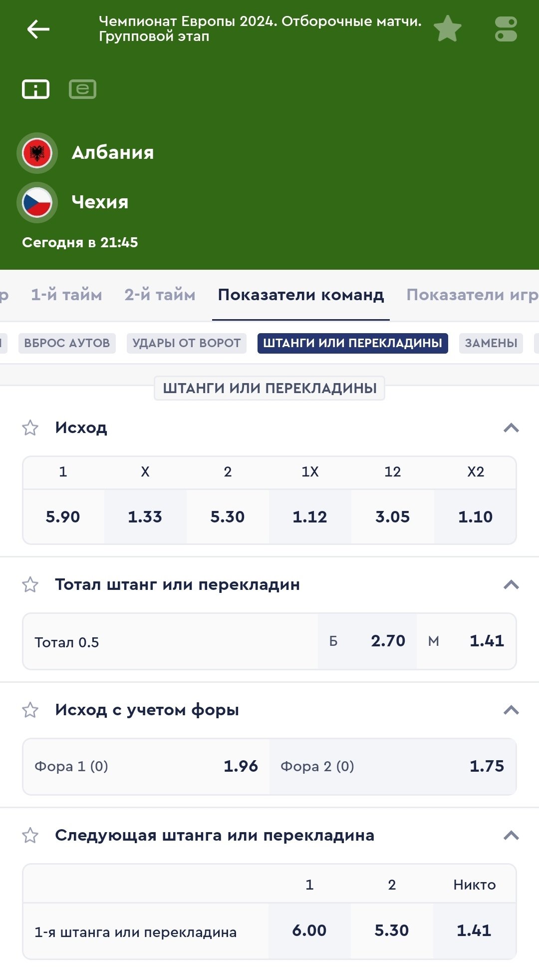Add the match to favorites with the header star
This screenshot has height=967, width=539.
pos(447,28)
